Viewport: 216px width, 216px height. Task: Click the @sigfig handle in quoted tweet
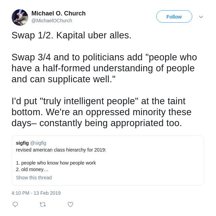click(x=38, y=143)
